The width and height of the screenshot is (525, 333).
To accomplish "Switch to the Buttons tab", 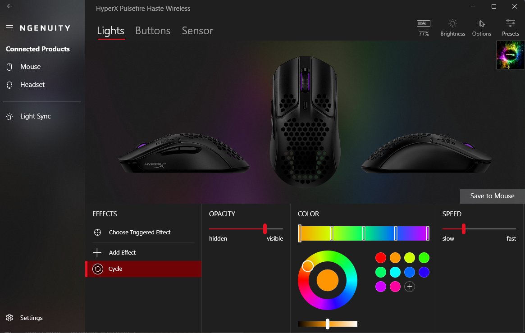I will [153, 31].
